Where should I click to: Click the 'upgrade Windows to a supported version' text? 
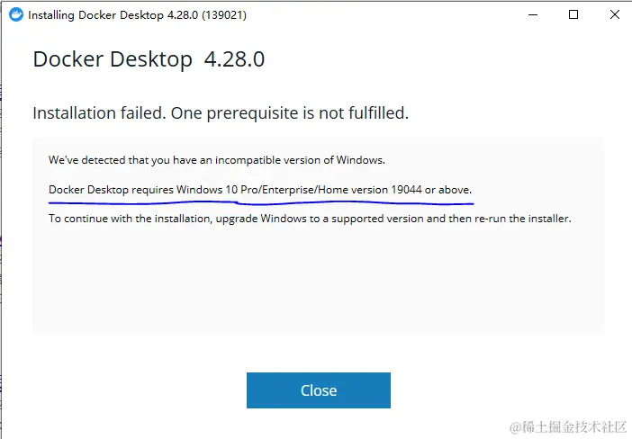coord(321,219)
